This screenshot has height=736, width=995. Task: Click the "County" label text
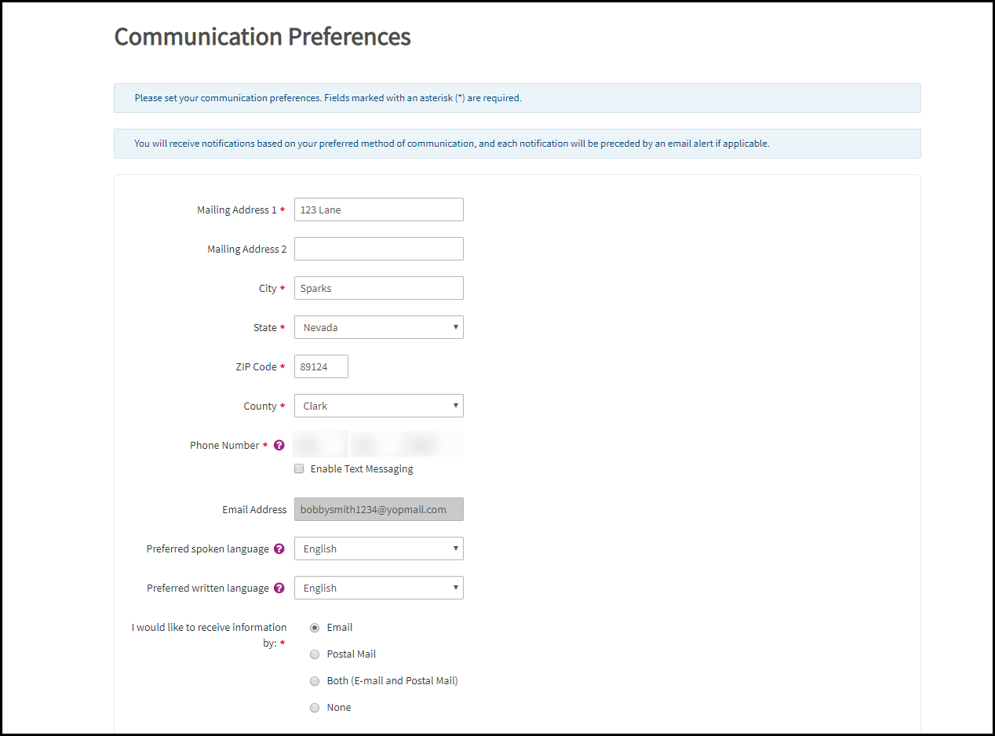tap(261, 406)
